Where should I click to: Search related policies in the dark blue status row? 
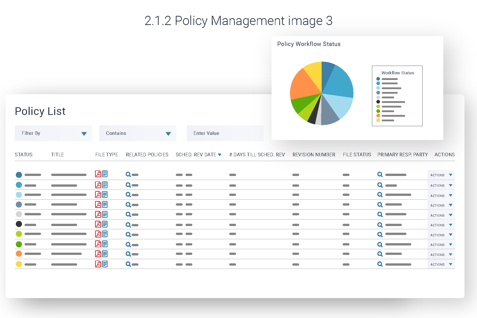(x=128, y=174)
